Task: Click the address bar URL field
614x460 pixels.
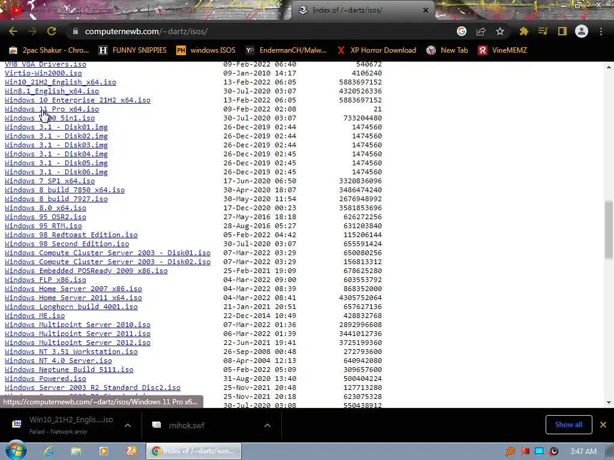Action: coord(258,31)
